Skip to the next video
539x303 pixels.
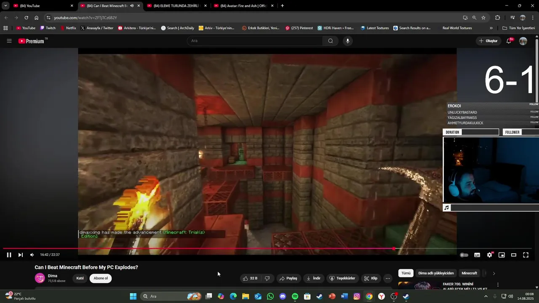click(20, 255)
